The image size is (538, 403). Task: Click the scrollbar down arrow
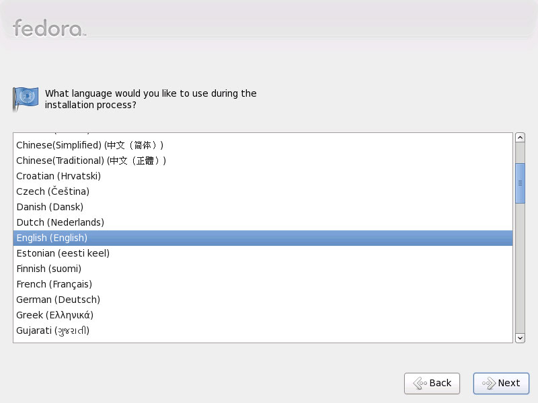coord(520,338)
